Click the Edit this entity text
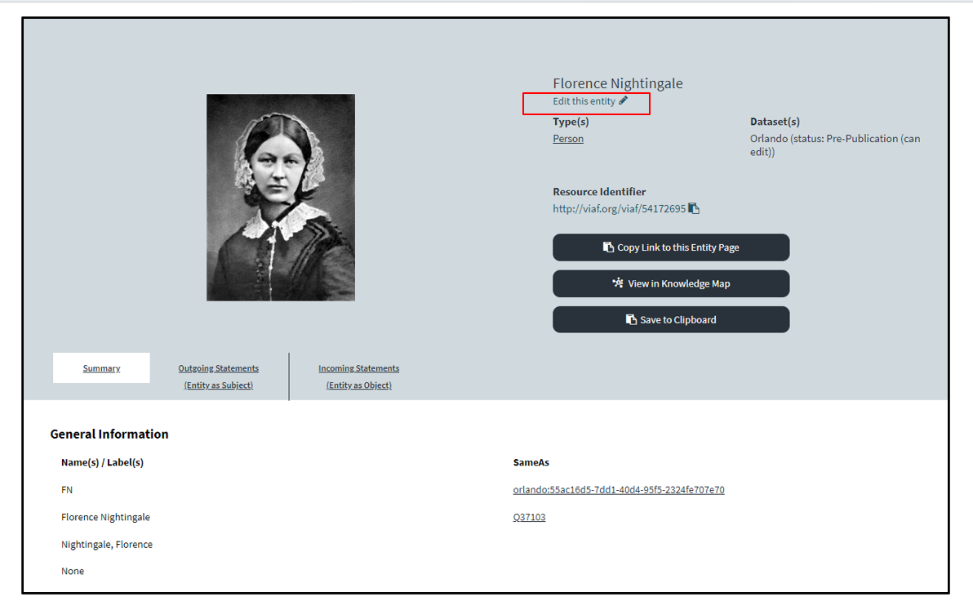 pyautogui.click(x=584, y=101)
